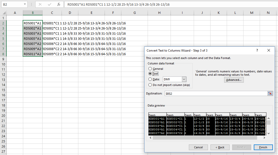Screen dimensions: 278x155
Task: Click the Destination range selector icon
Action: [270, 93]
